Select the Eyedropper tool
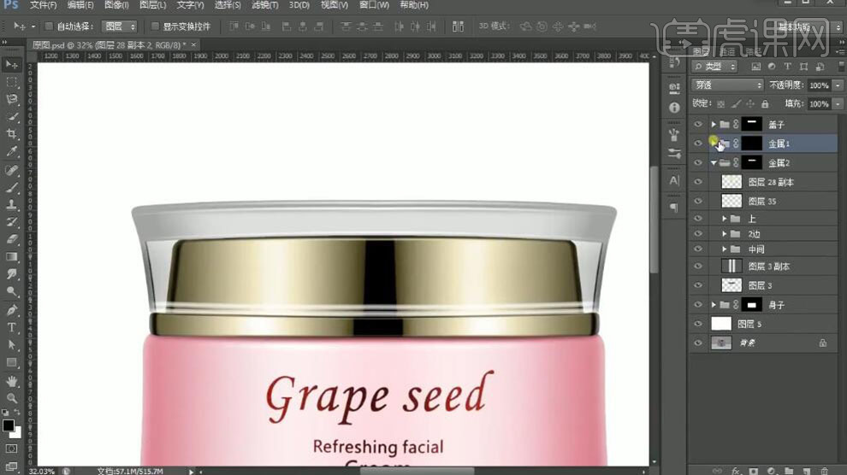Screen dimensions: 847x475 11,151
